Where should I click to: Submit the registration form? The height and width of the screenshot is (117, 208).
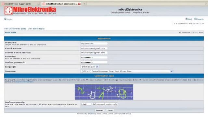[x=99, y=110]
